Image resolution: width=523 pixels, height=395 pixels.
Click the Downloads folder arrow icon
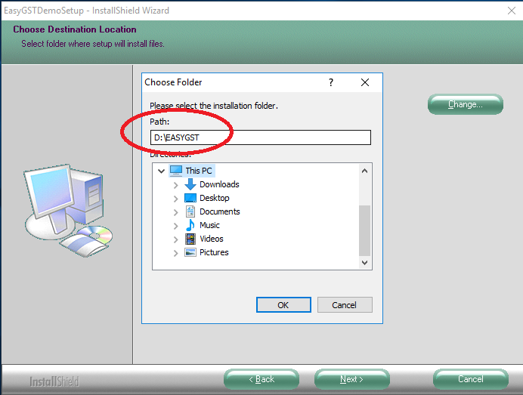[x=190, y=184]
